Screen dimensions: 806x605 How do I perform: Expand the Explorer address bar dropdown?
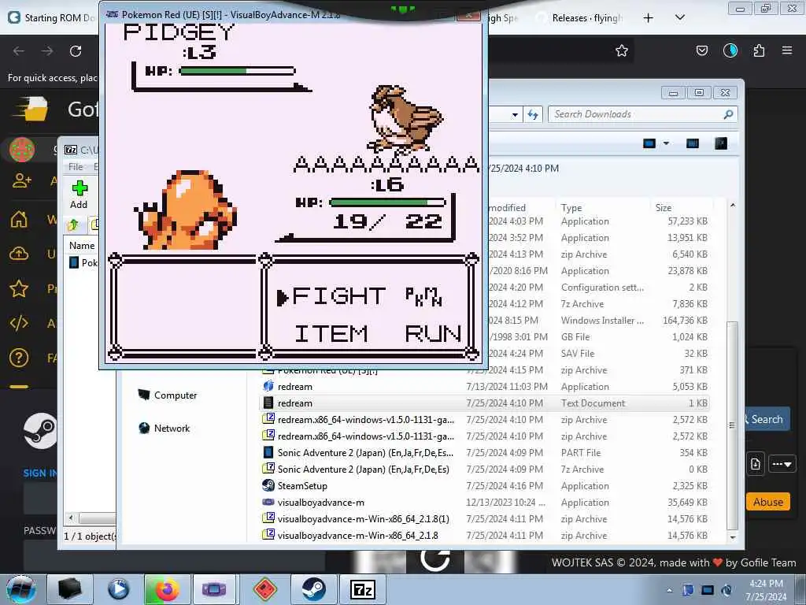(x=515, y=115)
